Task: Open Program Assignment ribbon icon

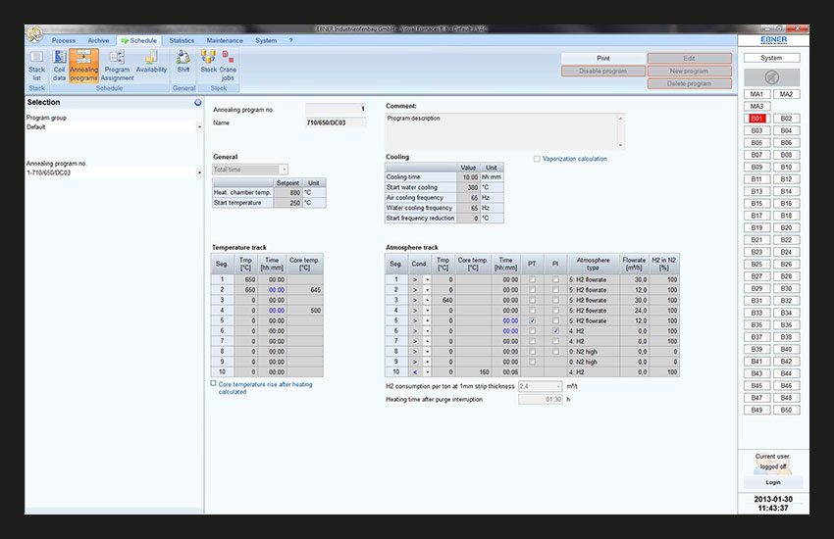Action: [117, 66]
